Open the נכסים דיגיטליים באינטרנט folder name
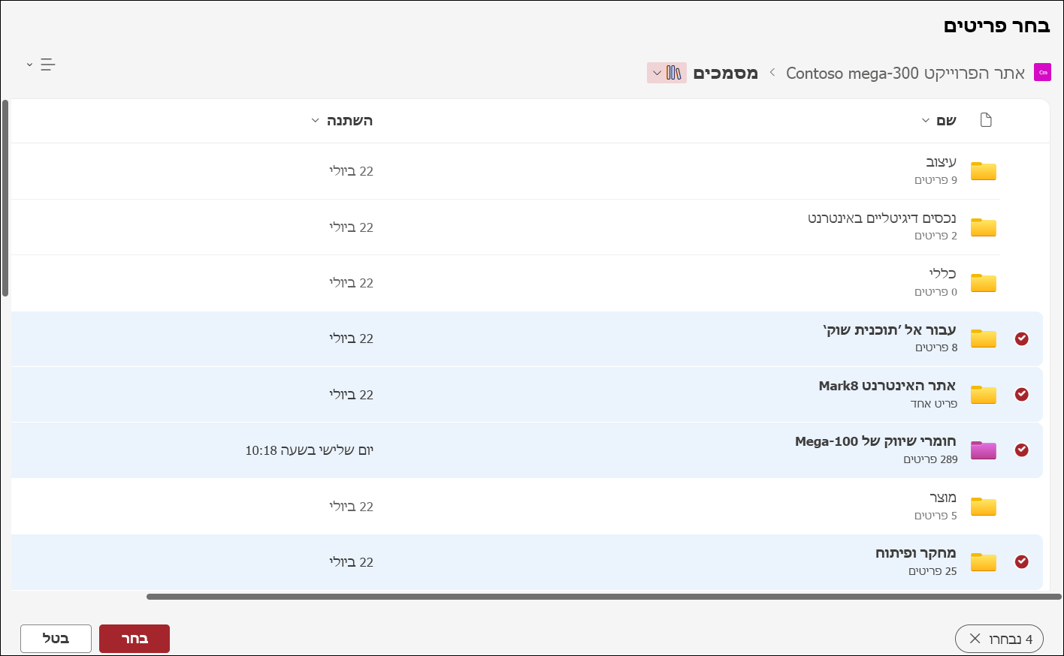This screenshot has height=656, width=1064. [882, 218]
